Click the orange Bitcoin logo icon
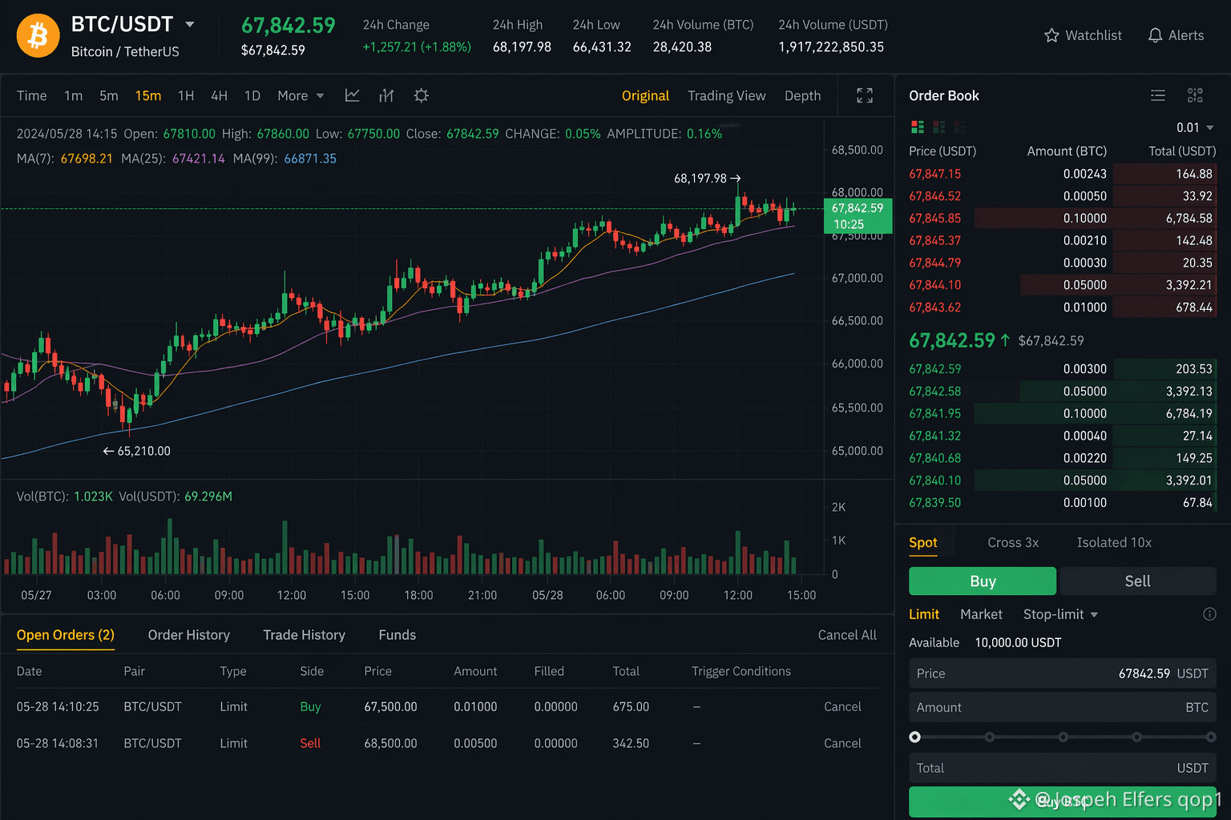This screenshot has width=1231, height=820. tap(38, 36)
